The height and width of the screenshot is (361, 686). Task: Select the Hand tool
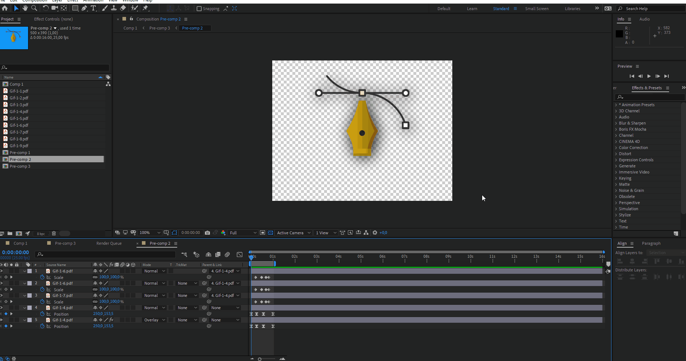coord(25,8)
